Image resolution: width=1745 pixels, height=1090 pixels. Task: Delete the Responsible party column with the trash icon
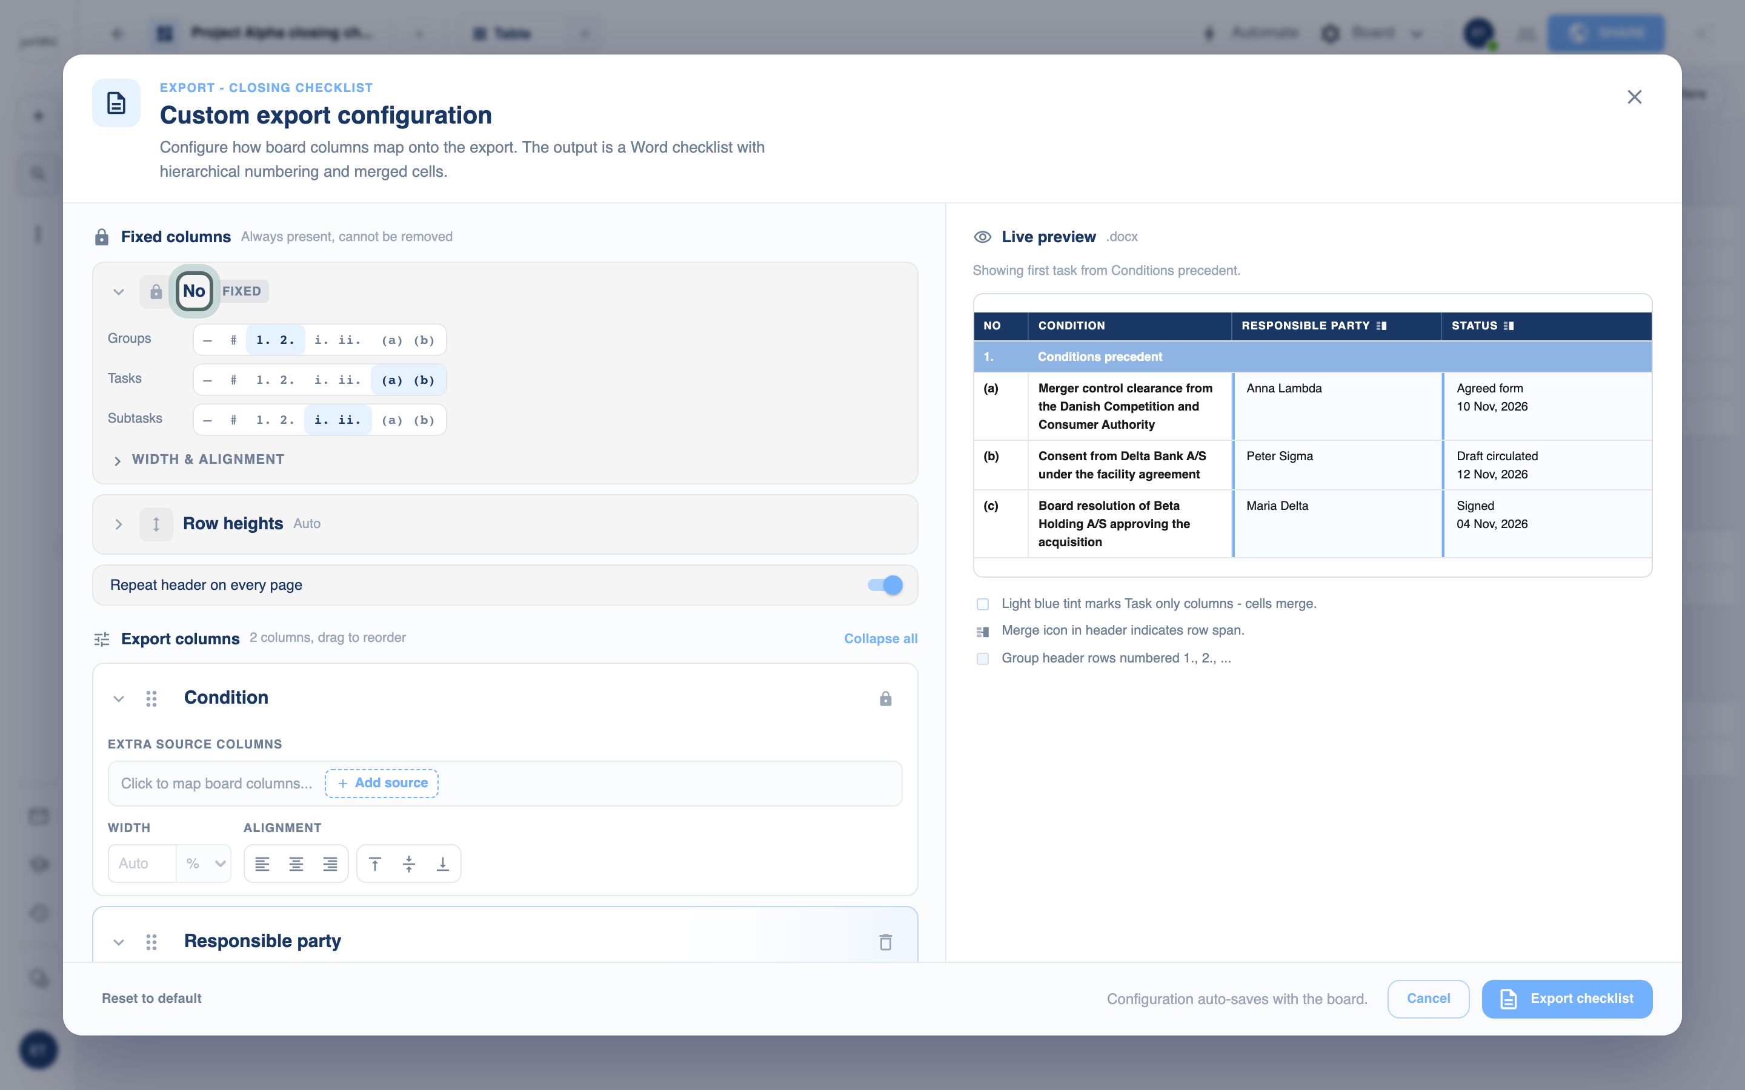885,942
